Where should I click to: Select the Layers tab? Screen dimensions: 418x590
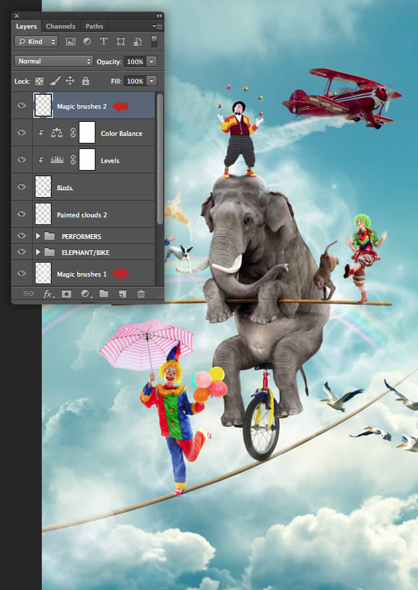[26, 26]
